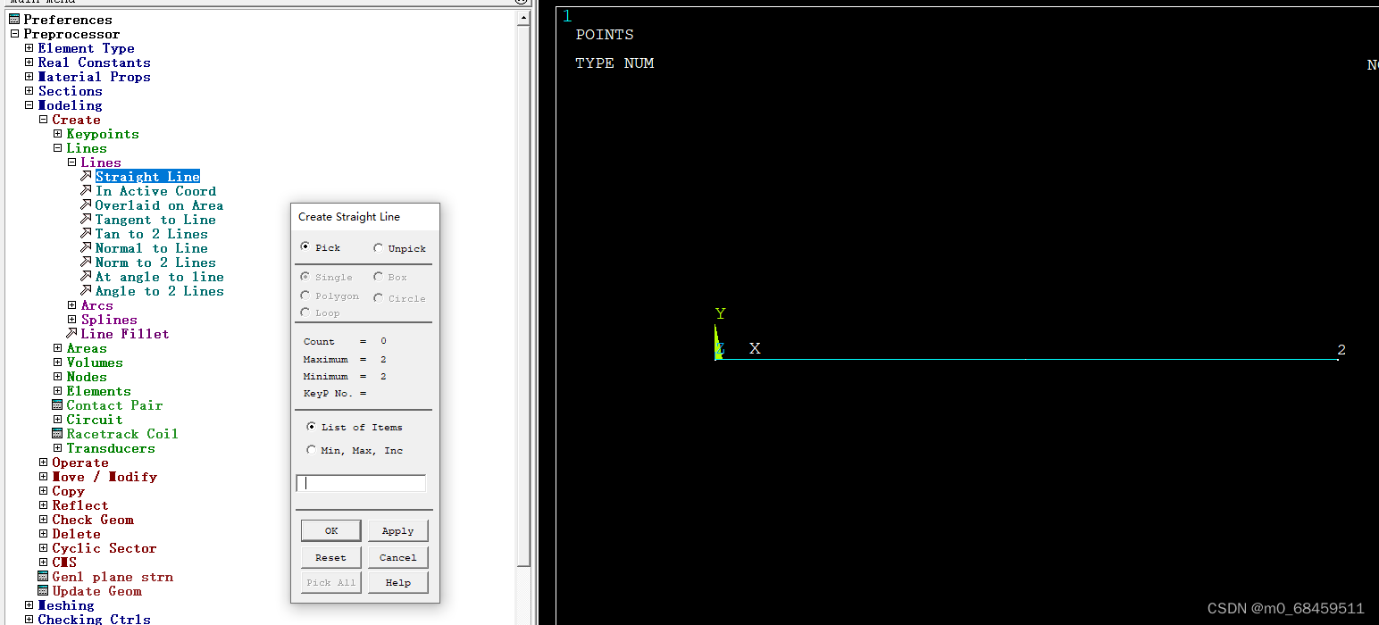Choose the Polygon picking mode

(x=306, y=296)
